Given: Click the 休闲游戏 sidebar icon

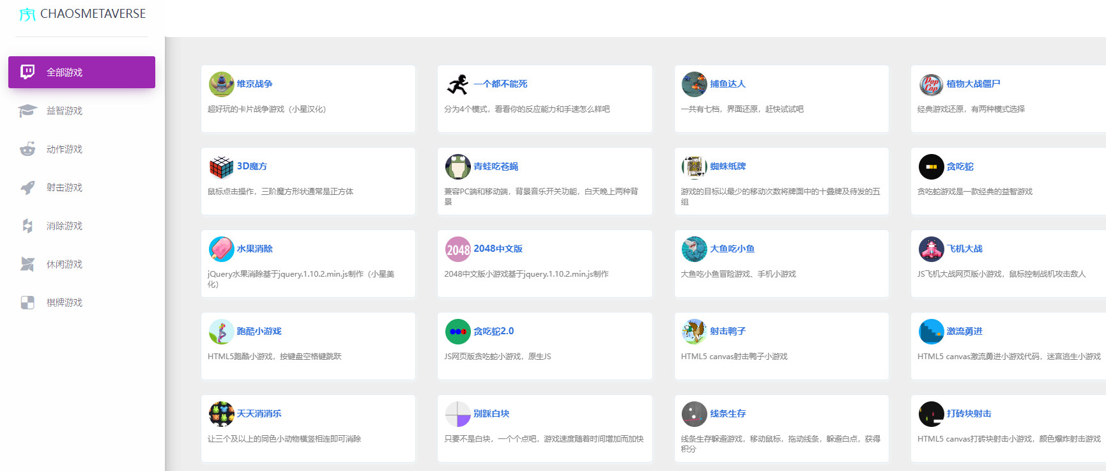Looking at the screenshot, I should coord(27,264).
